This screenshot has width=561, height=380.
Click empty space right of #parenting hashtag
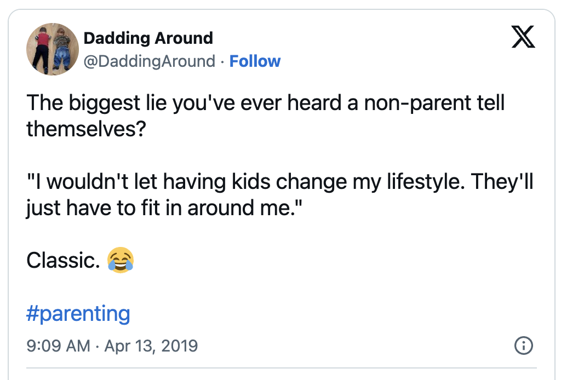[x=329, y=314]
